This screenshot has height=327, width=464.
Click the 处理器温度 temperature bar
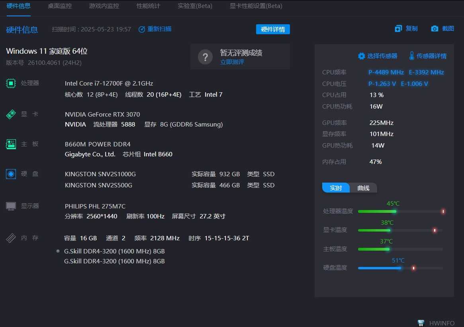point(400,211)
